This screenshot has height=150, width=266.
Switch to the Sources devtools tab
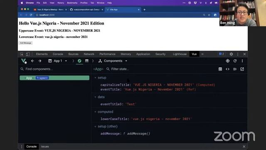tap(73, 54)
